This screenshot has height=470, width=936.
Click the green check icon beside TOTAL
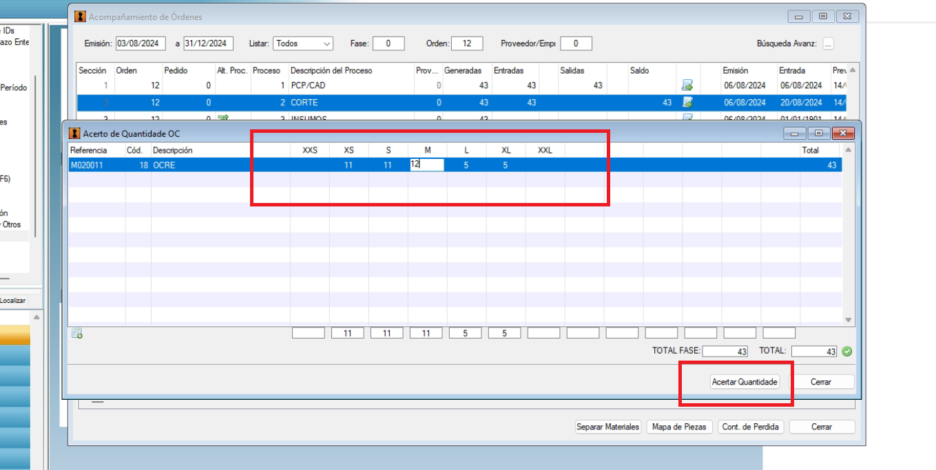coord(847,352)
